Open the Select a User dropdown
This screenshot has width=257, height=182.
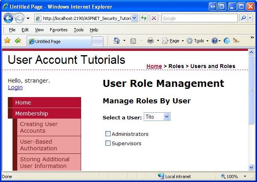(x=167, y=117)
